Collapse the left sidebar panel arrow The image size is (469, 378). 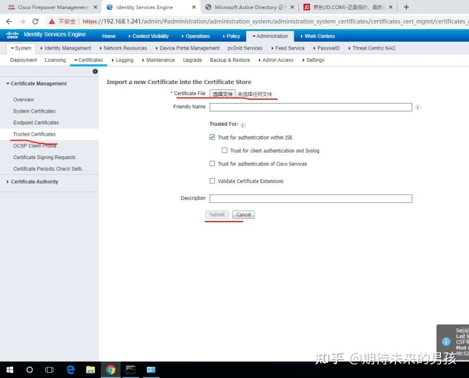click(x=95, y=71)
